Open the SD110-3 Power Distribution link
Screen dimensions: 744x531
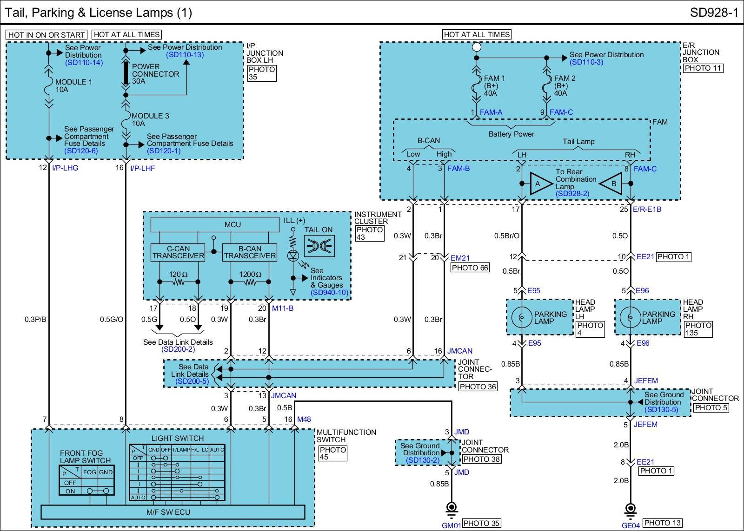coord(586,62)
